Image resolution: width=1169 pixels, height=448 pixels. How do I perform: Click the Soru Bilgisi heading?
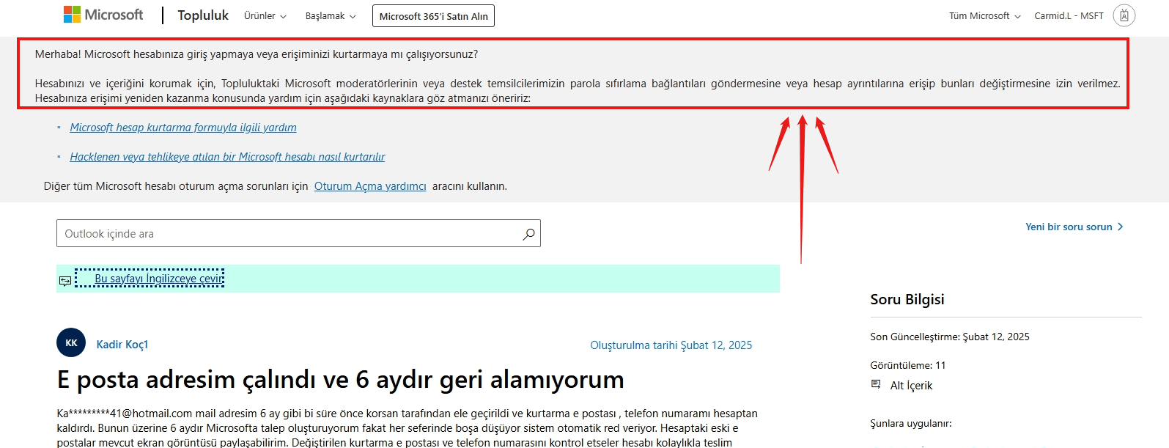(x=907, y=299)
